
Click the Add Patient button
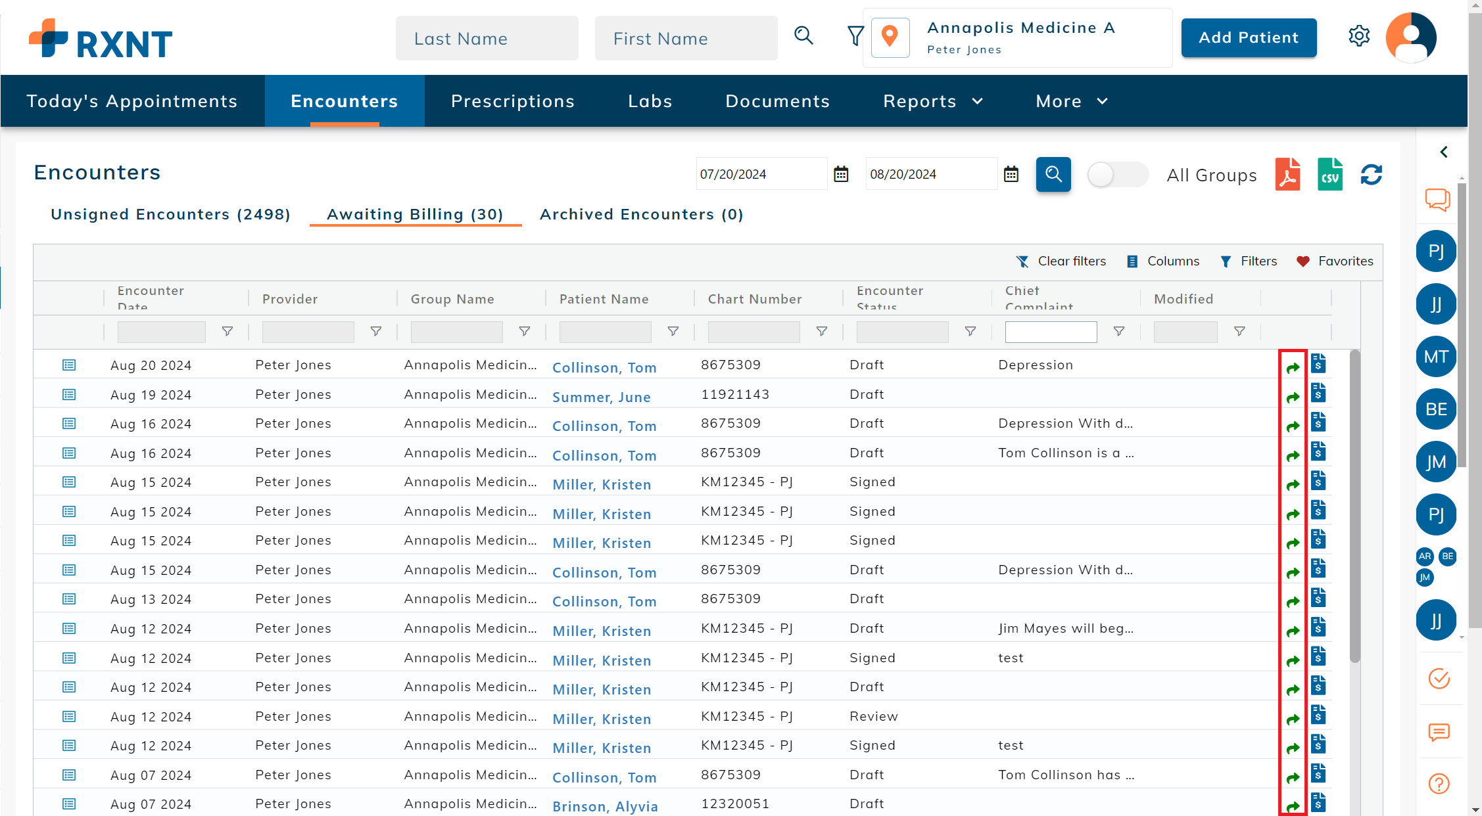pos(1248,37)
